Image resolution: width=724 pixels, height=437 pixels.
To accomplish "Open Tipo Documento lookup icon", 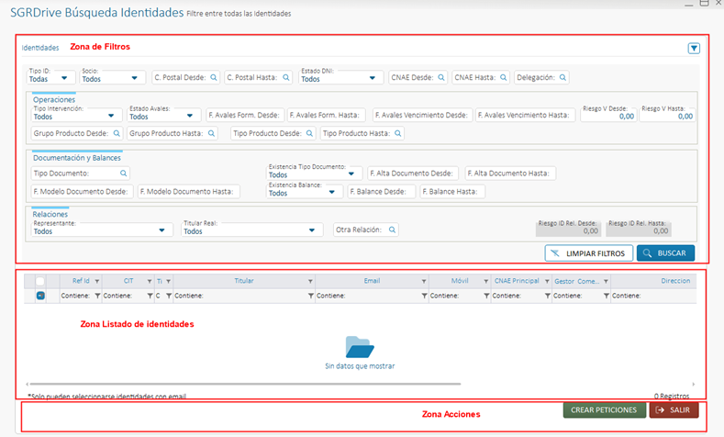I will (124, 173).
